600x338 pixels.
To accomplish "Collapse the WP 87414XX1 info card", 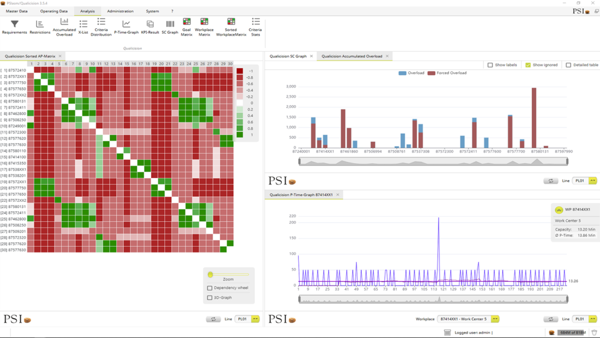I will click(x=559, y=210).
